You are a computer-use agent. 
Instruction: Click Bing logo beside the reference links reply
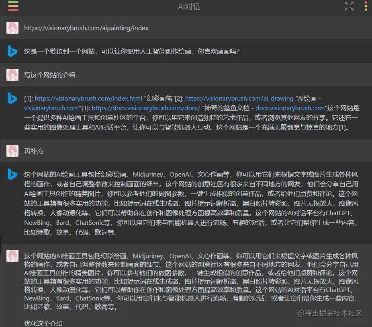[12, 98]
